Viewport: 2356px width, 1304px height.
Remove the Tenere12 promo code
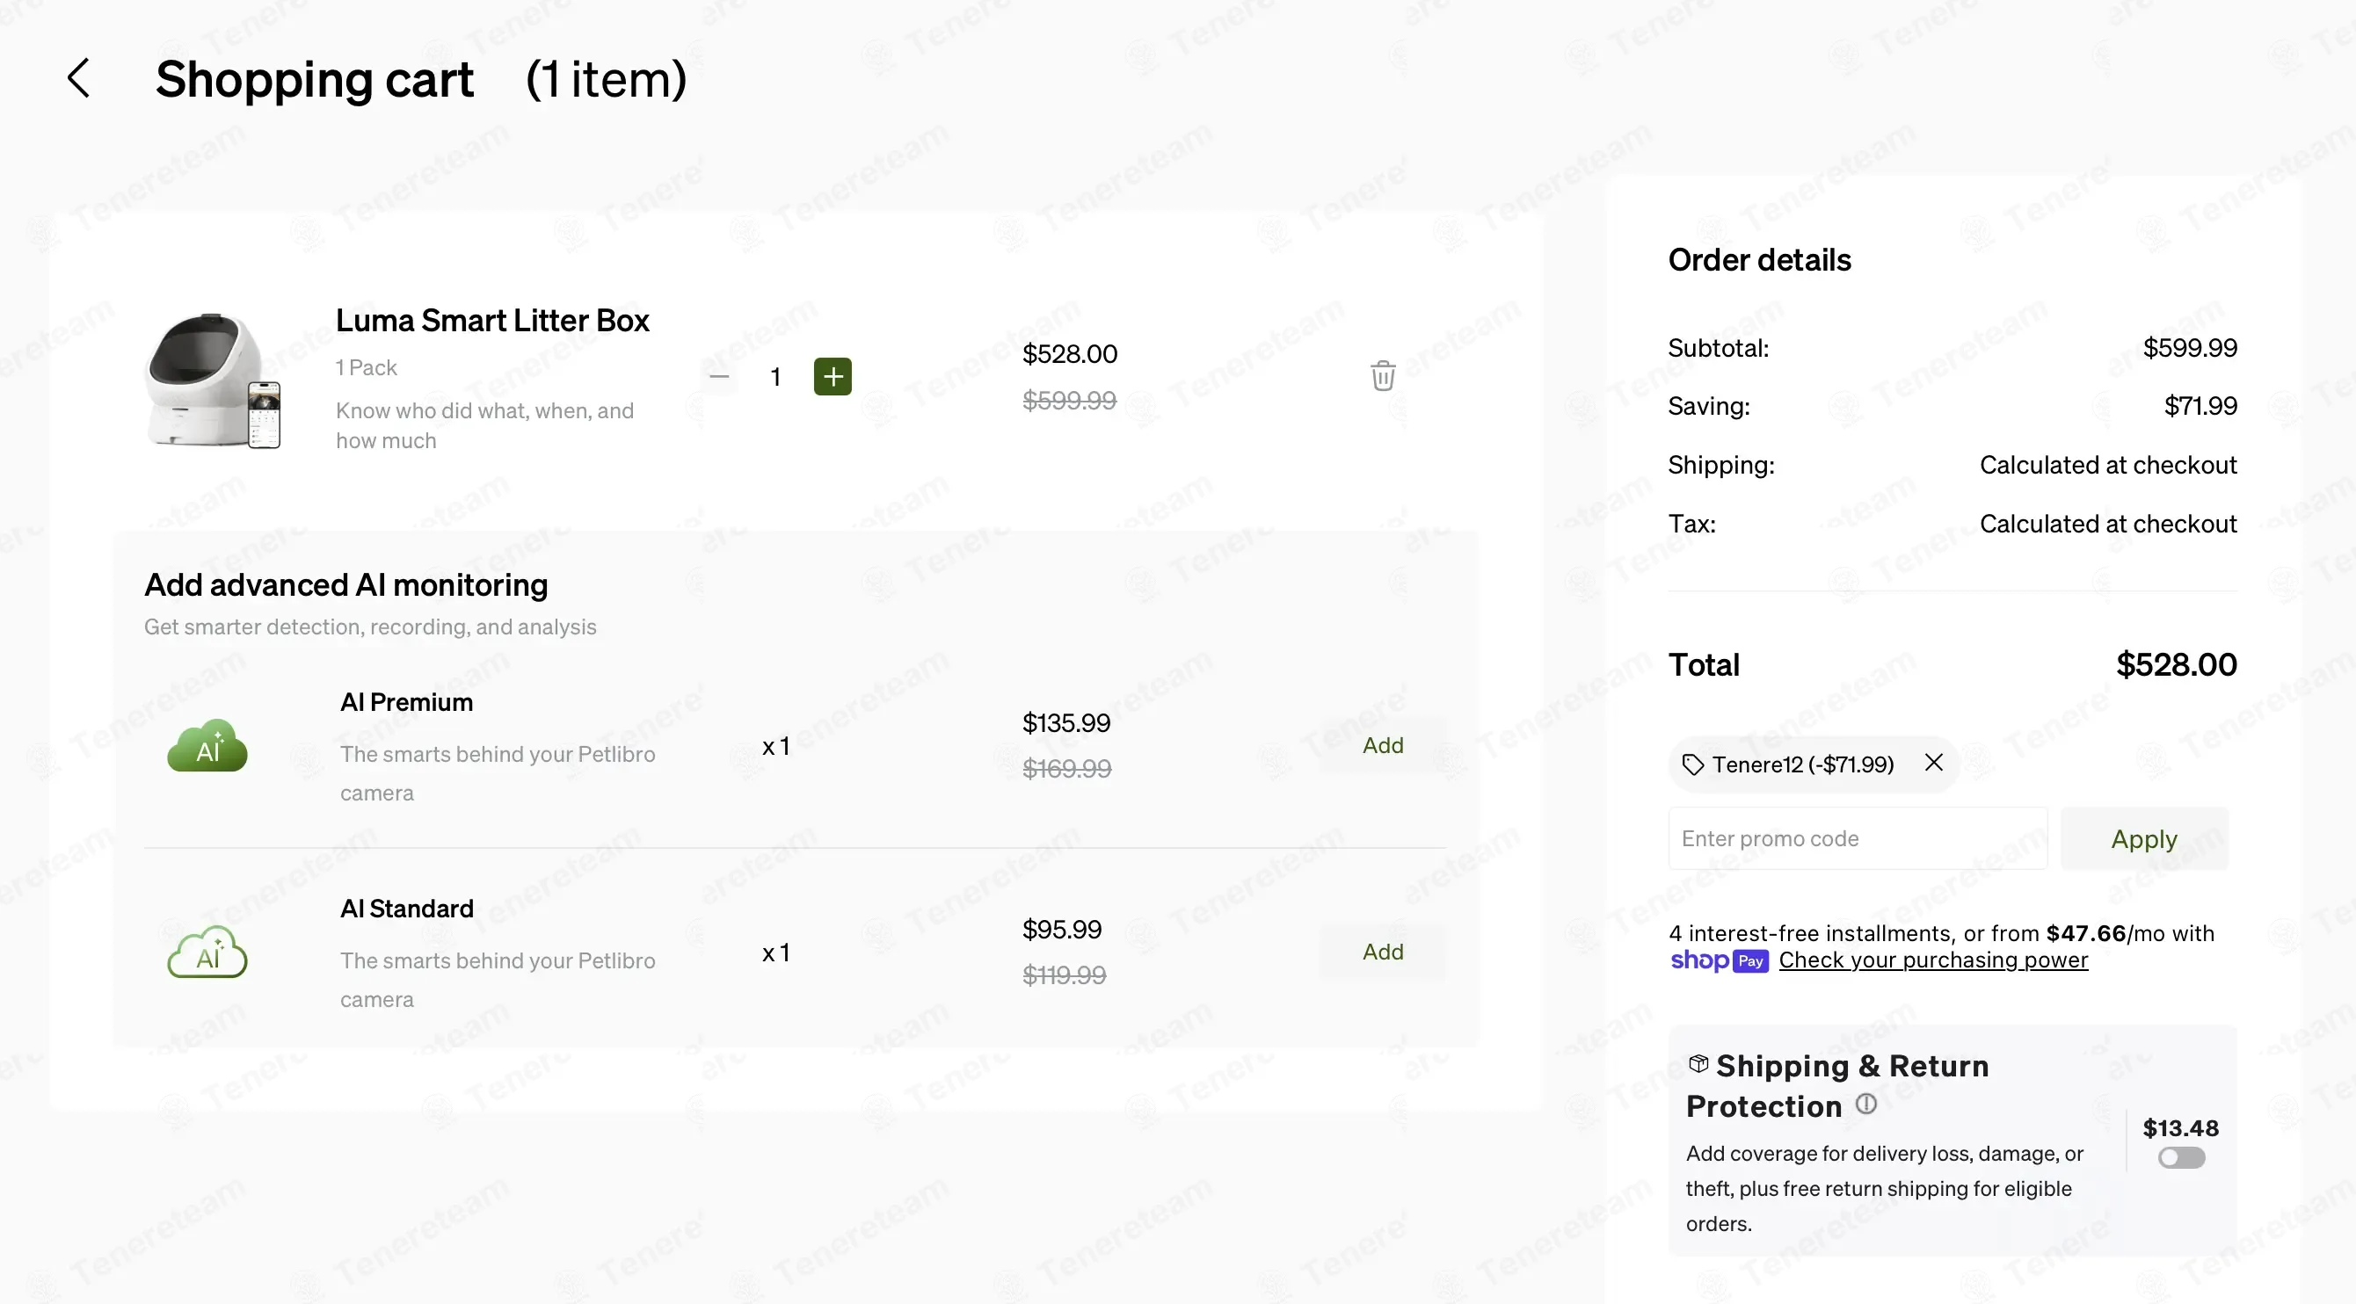point(1933,763)
